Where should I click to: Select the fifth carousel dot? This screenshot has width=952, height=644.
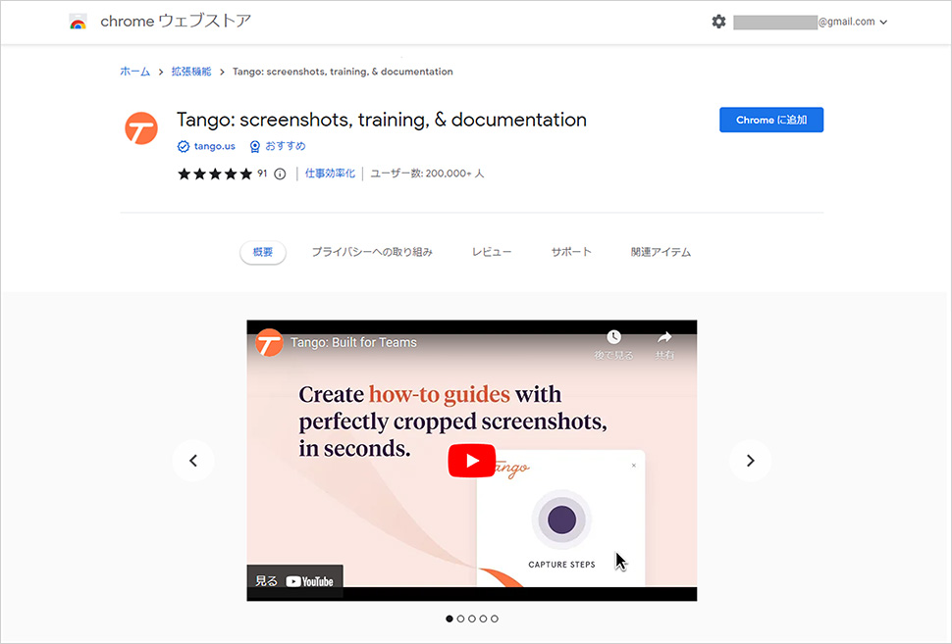(495, 619)
